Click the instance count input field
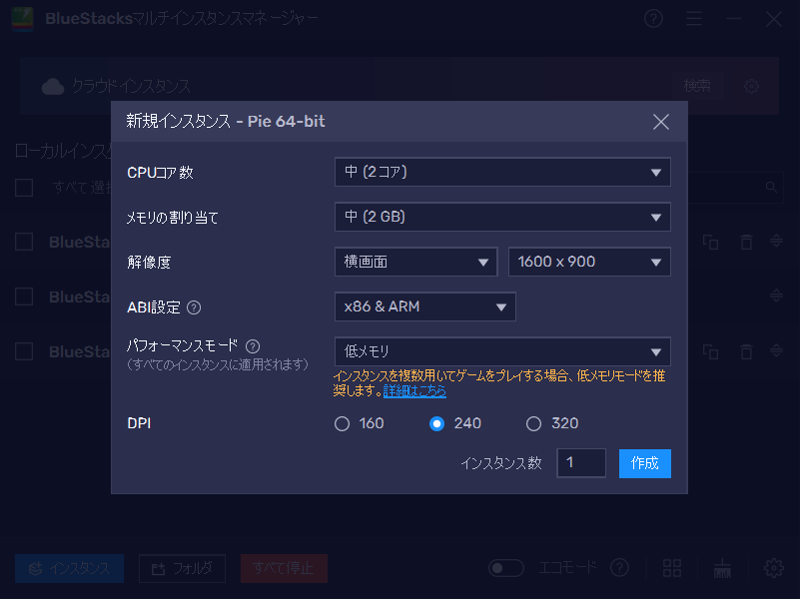Viewport: 800px width, 601px height. (581, 463)
